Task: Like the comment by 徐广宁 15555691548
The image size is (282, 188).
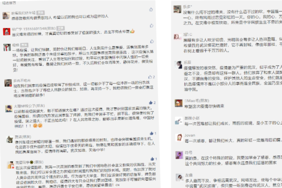Action: click(152, 25)
